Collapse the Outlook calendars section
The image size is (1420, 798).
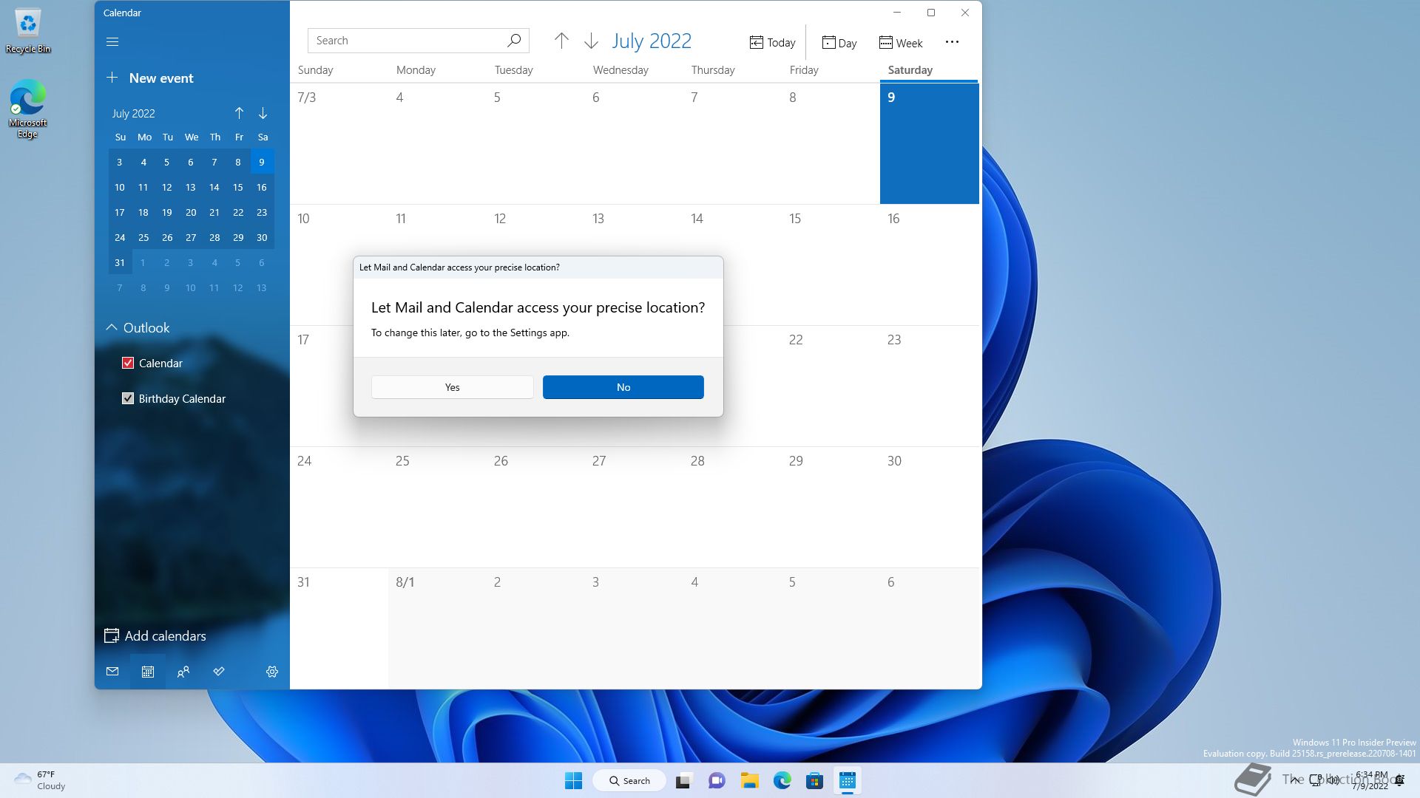click(x=112, y=327)
